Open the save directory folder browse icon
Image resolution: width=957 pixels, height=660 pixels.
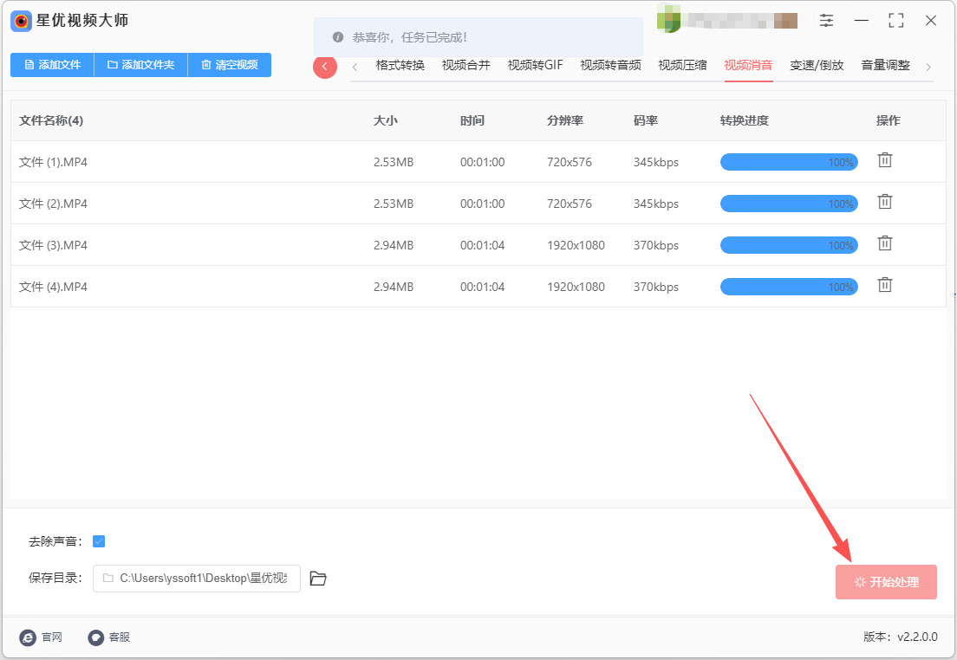point(318,579)
